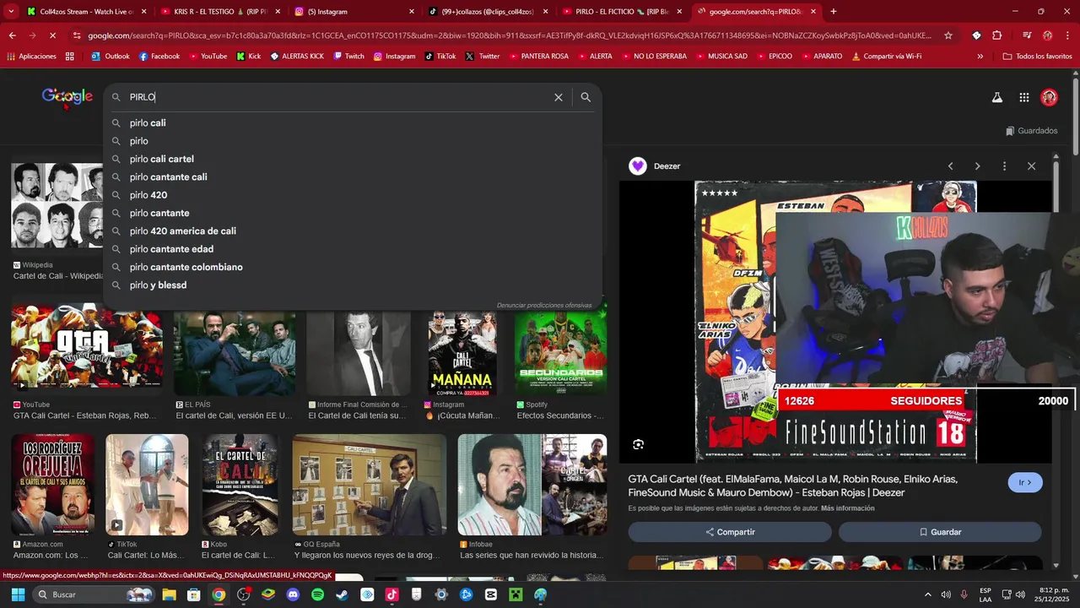Open Spotify from taskbar
Viewport: 1080px width, 608px height.
pyautogui.click(x=317, y=594)
